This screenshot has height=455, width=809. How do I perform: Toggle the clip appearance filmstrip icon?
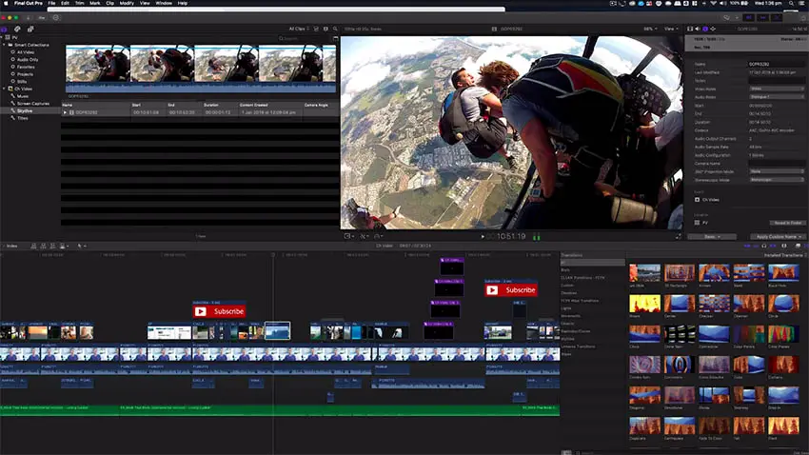pos(326,29)
